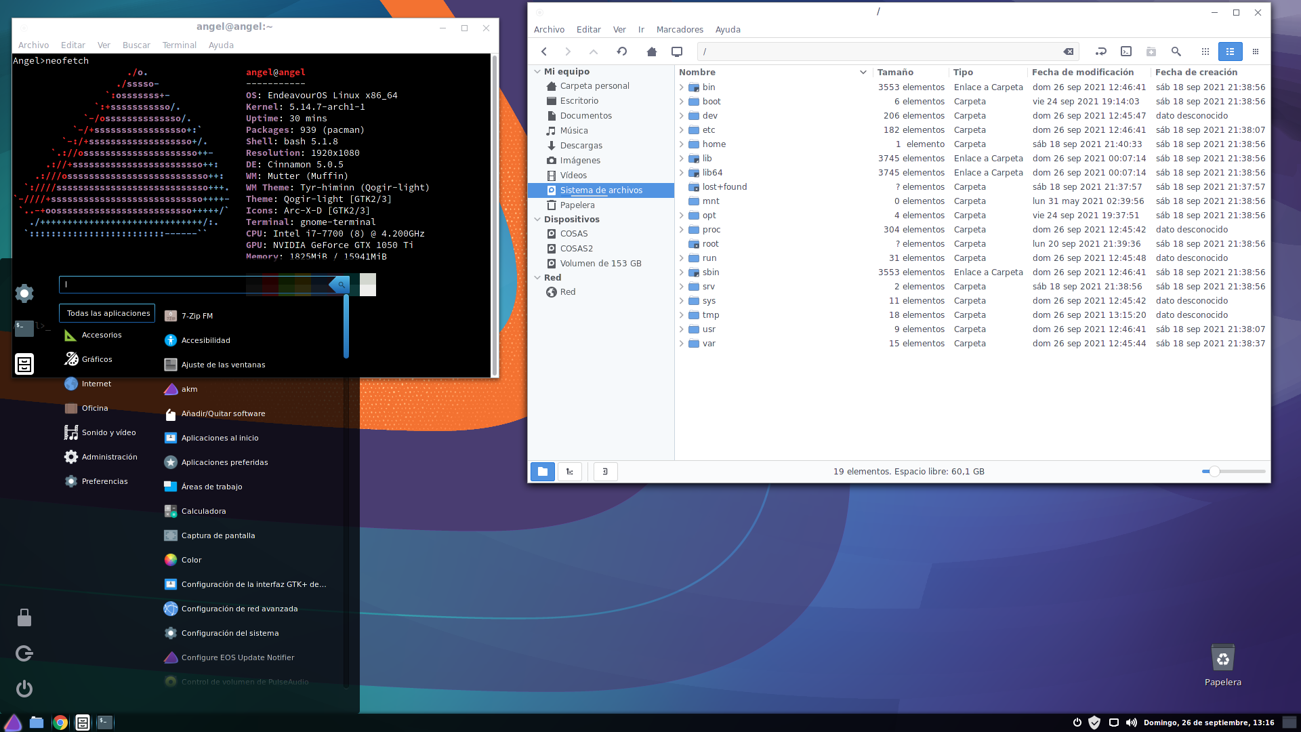1301x732 pixels.
Task: Expand the home folder row
Action: [x=682, y=144]
